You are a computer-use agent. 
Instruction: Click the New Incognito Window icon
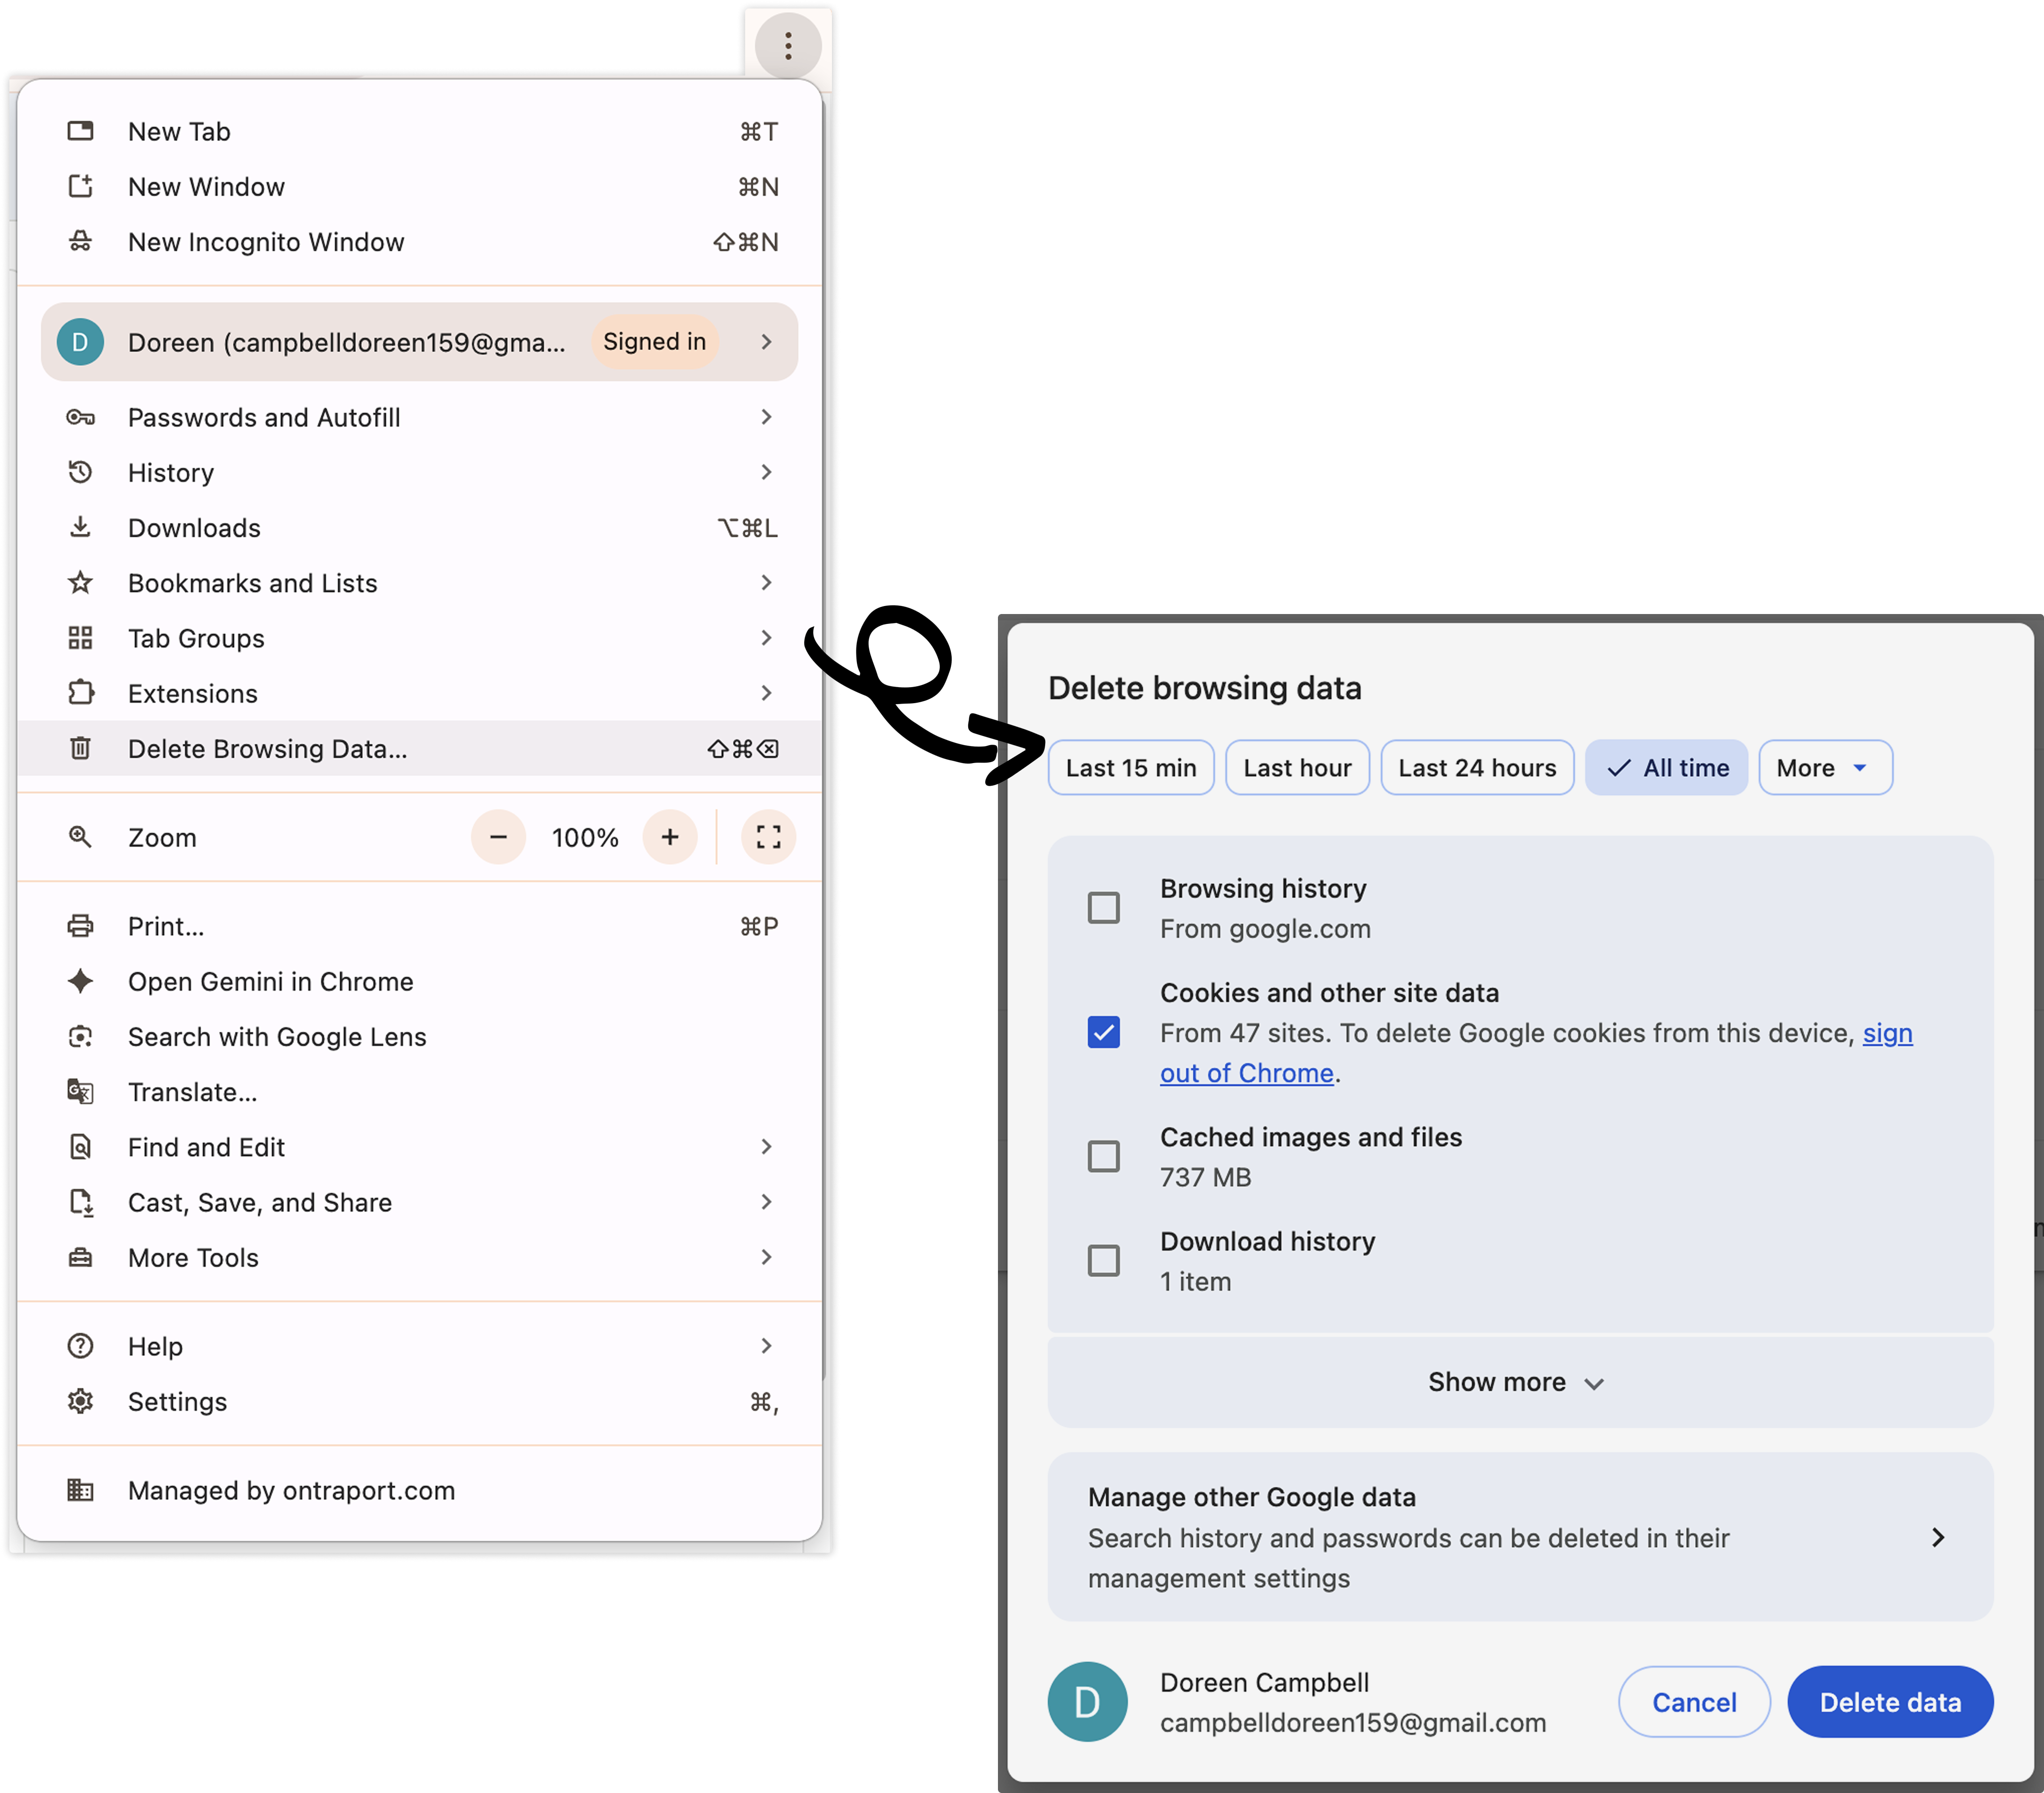(x=80, y=242)
